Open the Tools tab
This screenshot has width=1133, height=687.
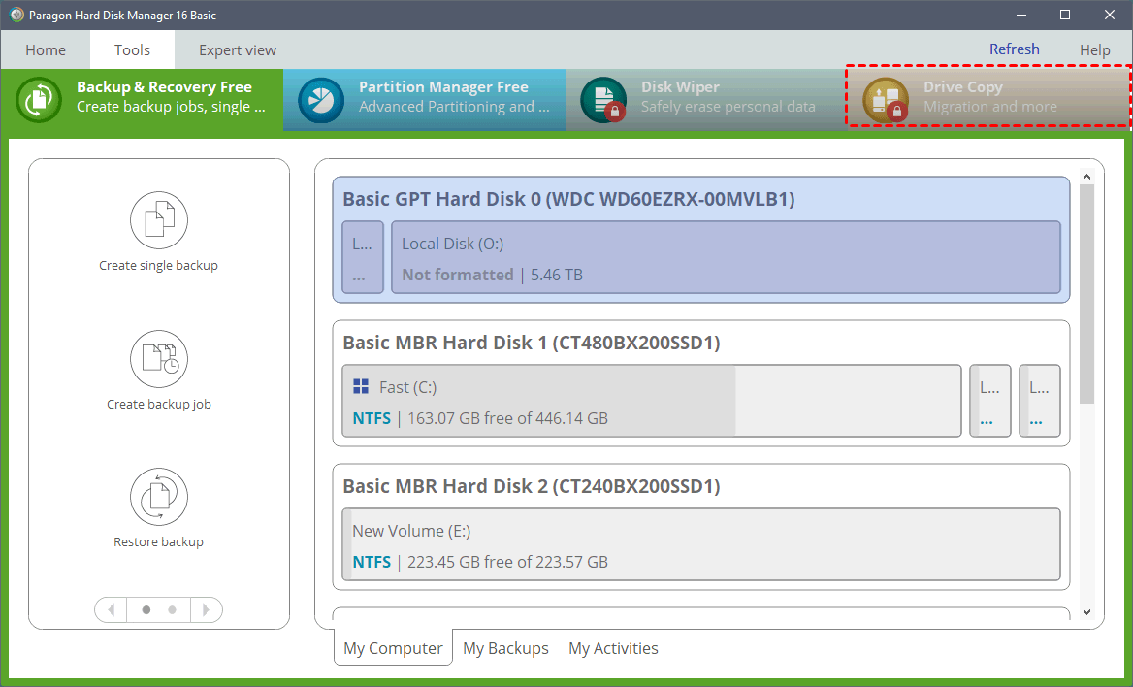point(132,49)
